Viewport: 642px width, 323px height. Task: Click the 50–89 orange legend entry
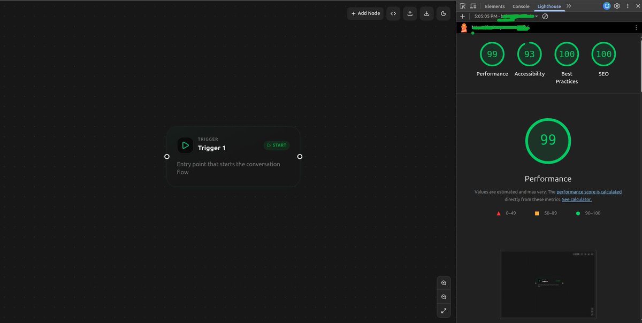click(546, 213)
